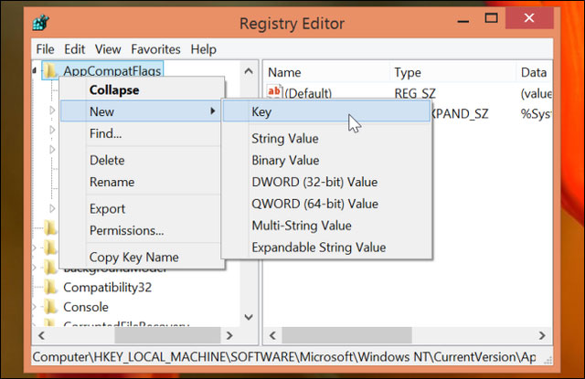Open the Edit menu
This screenshot has height=379, width=585.
tap(75, 49)
